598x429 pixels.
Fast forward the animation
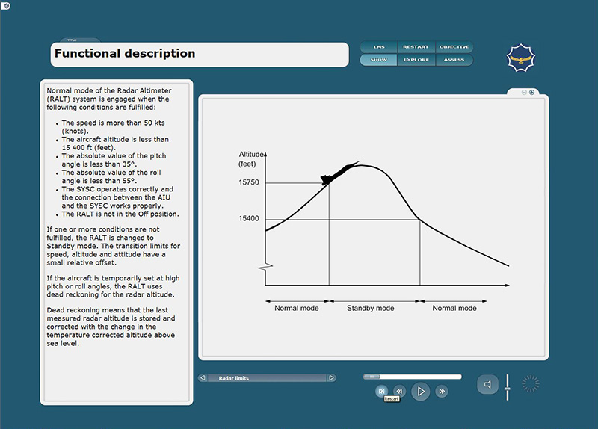tap(442, 391)
